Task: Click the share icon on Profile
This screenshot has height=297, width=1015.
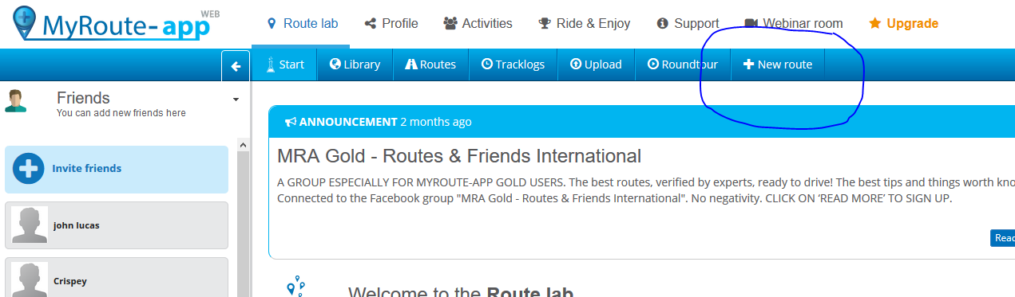Action: 370,24
